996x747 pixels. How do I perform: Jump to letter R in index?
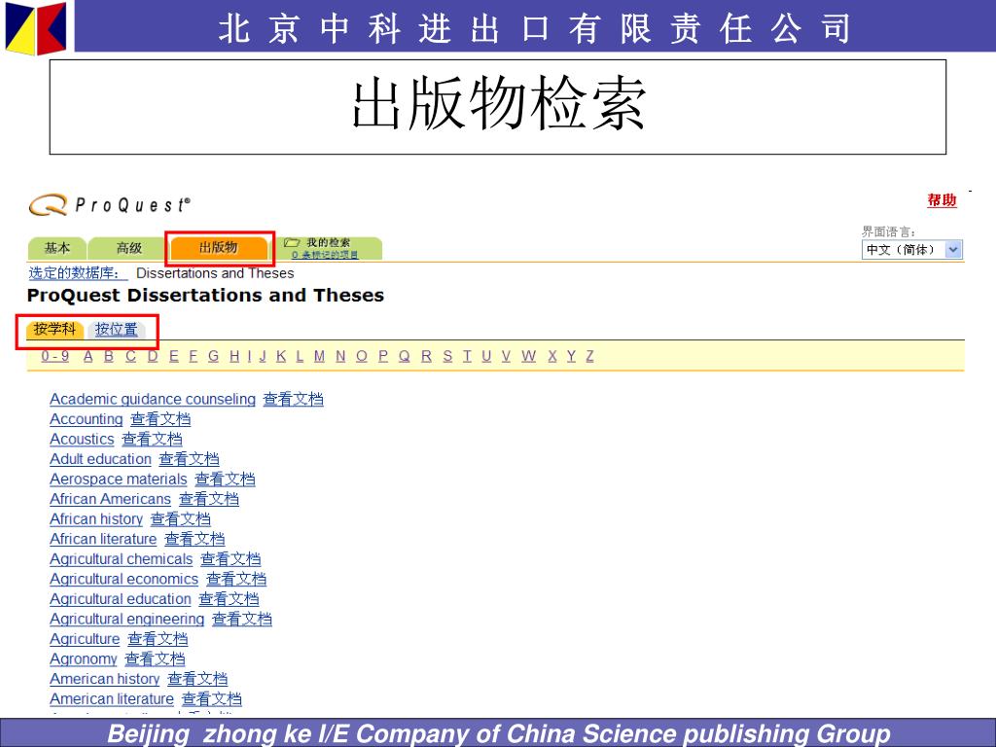coord(426,356)
